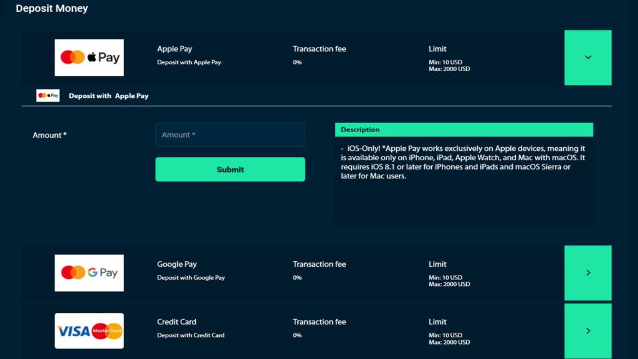The height and width of the screenshot is (359, 638).
Task: Click 'Deposit with Credit Card' subtitle
Action: pos(191,335)
